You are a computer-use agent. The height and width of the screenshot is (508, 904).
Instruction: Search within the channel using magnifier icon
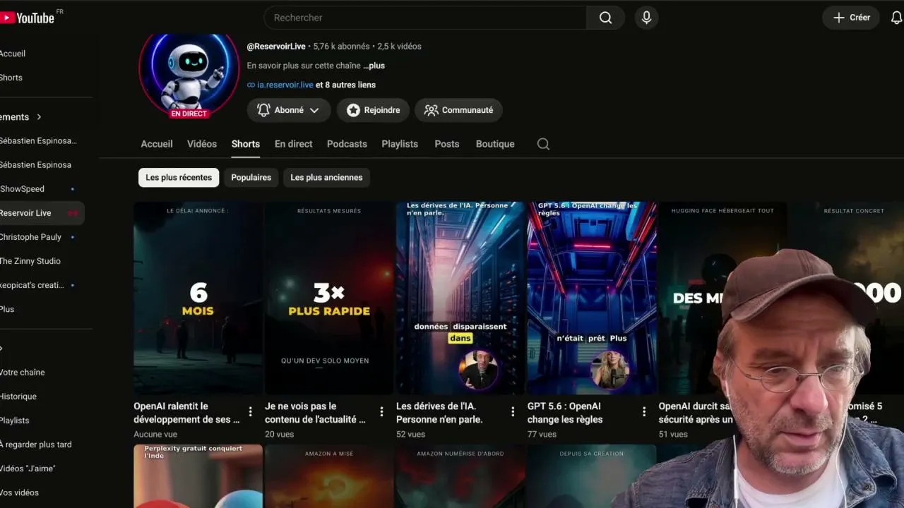[x=543, y=144]
